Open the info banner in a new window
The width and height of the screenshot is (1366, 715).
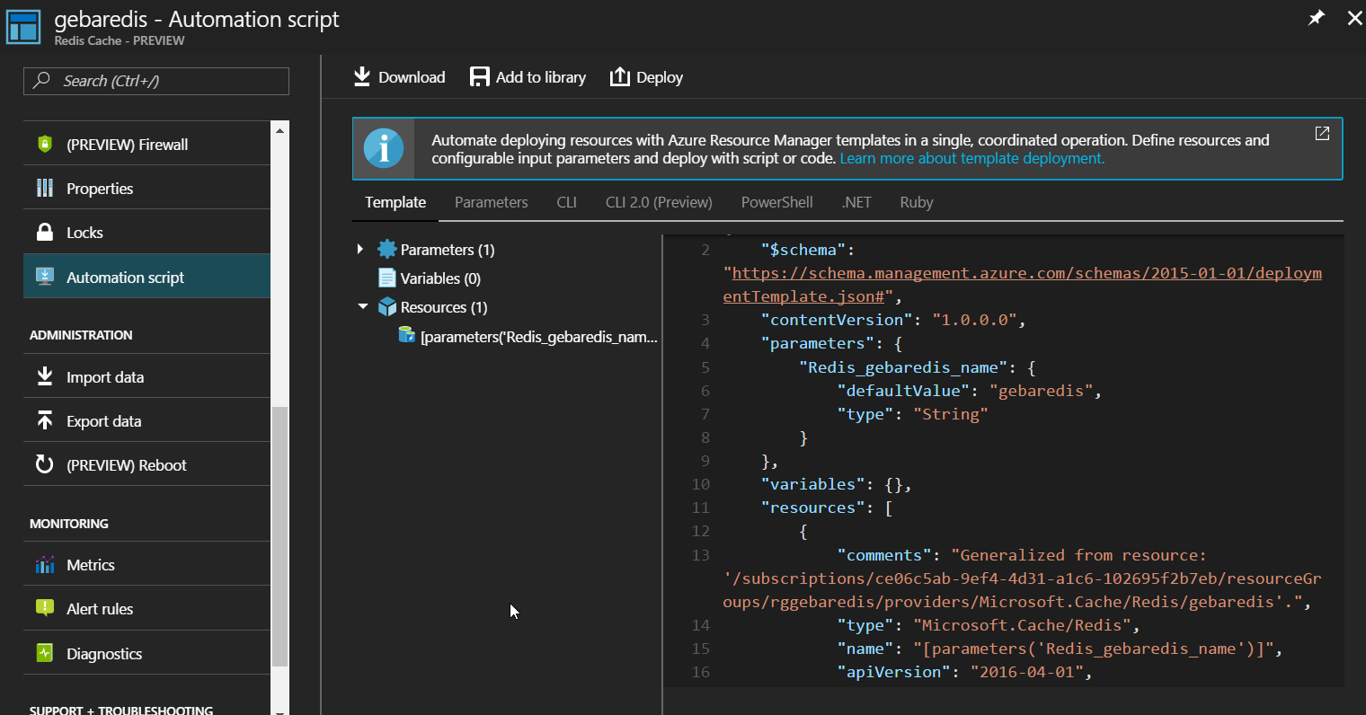[x=1322, y=134]
